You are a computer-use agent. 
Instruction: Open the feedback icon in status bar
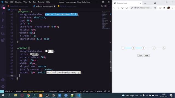105,91
